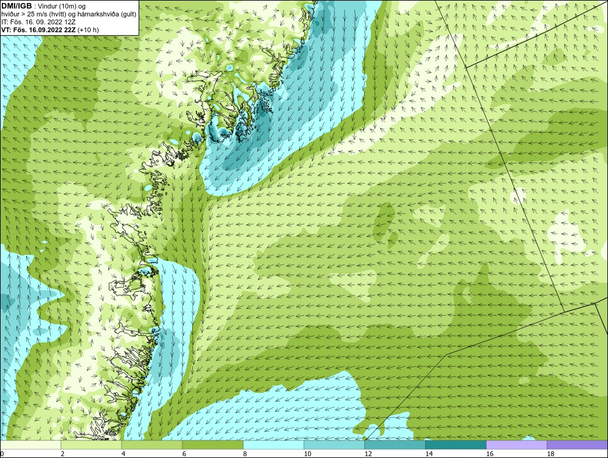Click the 'Vindur (10m) og' label
Viewport: 608px width, 458px height.
pyautogui.click(x=63, y=7)
